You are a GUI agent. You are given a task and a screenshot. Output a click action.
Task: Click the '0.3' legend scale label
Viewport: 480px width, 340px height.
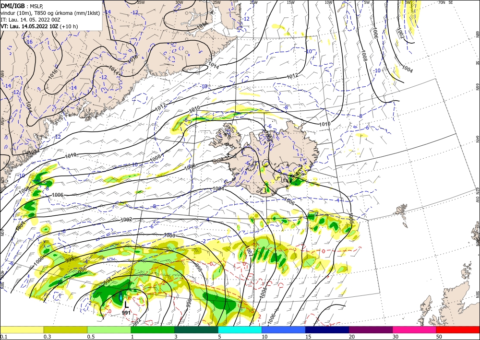(47, 337)
